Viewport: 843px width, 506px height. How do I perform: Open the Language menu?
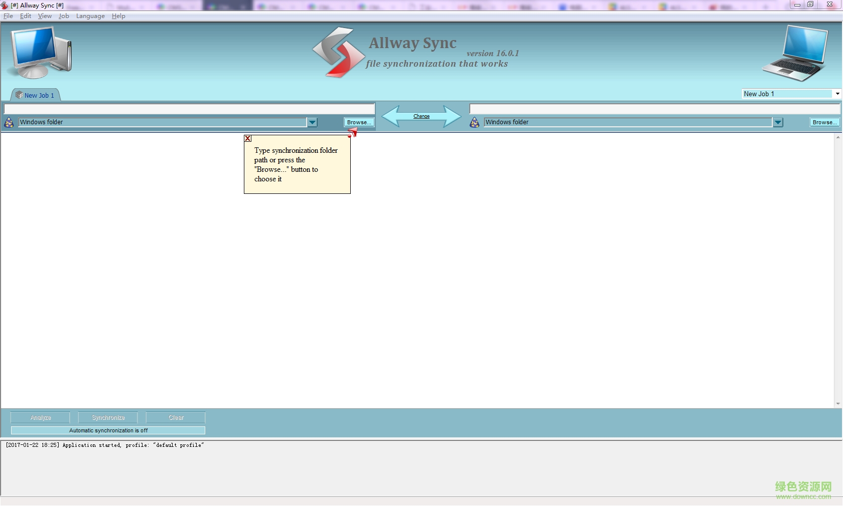[x=90, y=16]
